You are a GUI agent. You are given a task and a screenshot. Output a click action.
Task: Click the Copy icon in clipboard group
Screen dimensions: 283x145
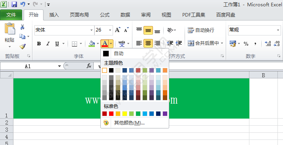23,36
